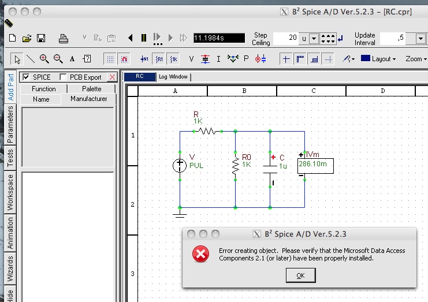Close the parts panel with red X
Image resolution: width=428 pixels, height=302 pixels.
[112, 77]
